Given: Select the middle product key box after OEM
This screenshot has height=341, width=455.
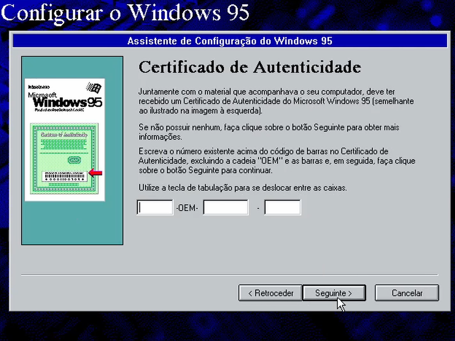Looking at the screenshot, I should click(226, 207).
